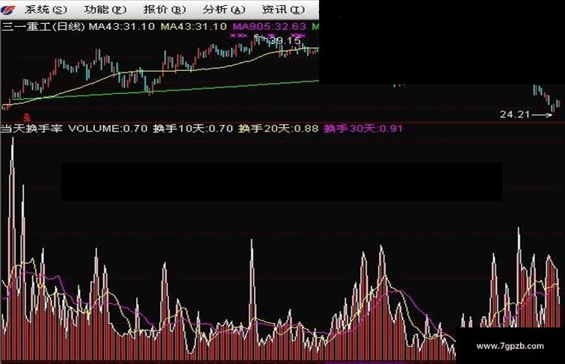Viewport: 565px width, 364px height.
Task: Select the purple MA905:32.63 indicator label
Action: pos(270,27)
